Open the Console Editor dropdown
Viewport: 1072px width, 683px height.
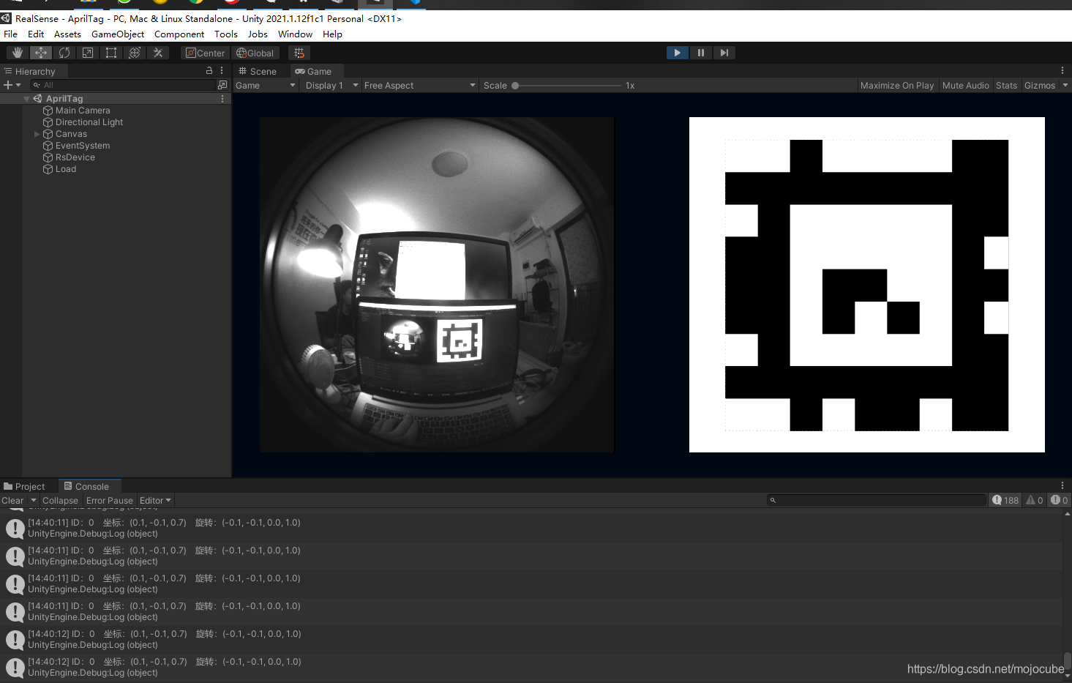155,501
